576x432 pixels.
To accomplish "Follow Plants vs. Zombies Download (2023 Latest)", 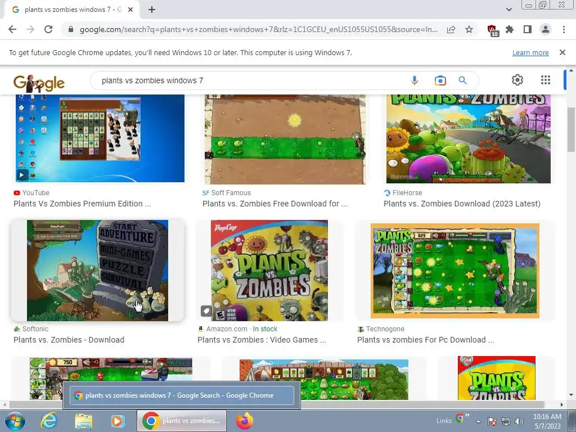I will coord(462,204).
